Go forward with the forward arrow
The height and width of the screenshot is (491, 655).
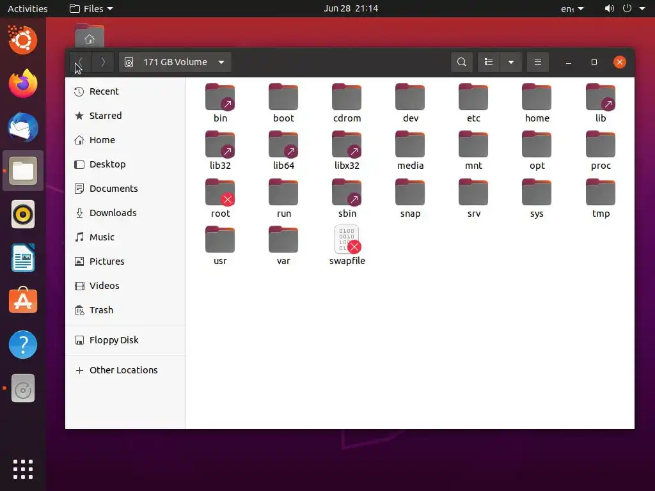[103, 62]
